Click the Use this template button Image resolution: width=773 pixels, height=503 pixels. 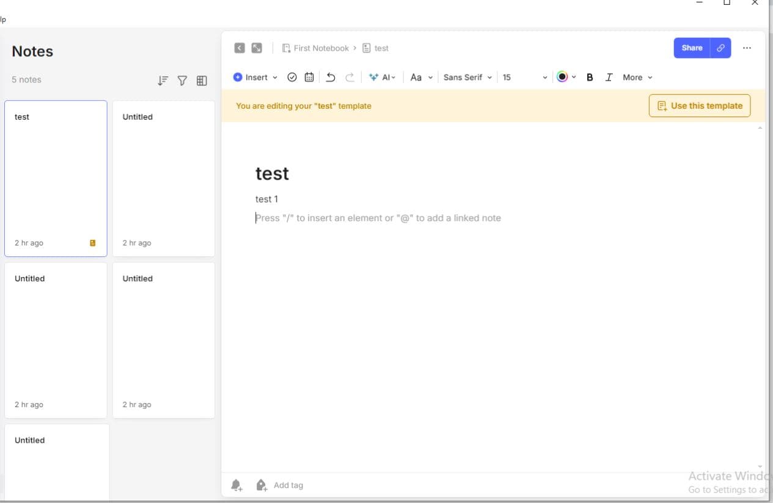[x=699, y=106]
